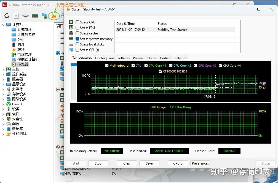Select 超频 overclock tree item
This screenshot has width=278, height=183.
point(21,49)
